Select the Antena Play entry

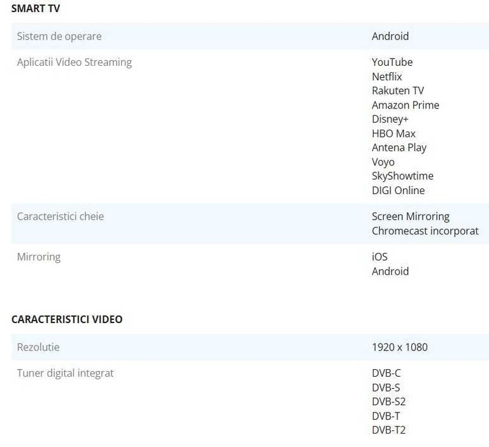(x=399, y=148)
